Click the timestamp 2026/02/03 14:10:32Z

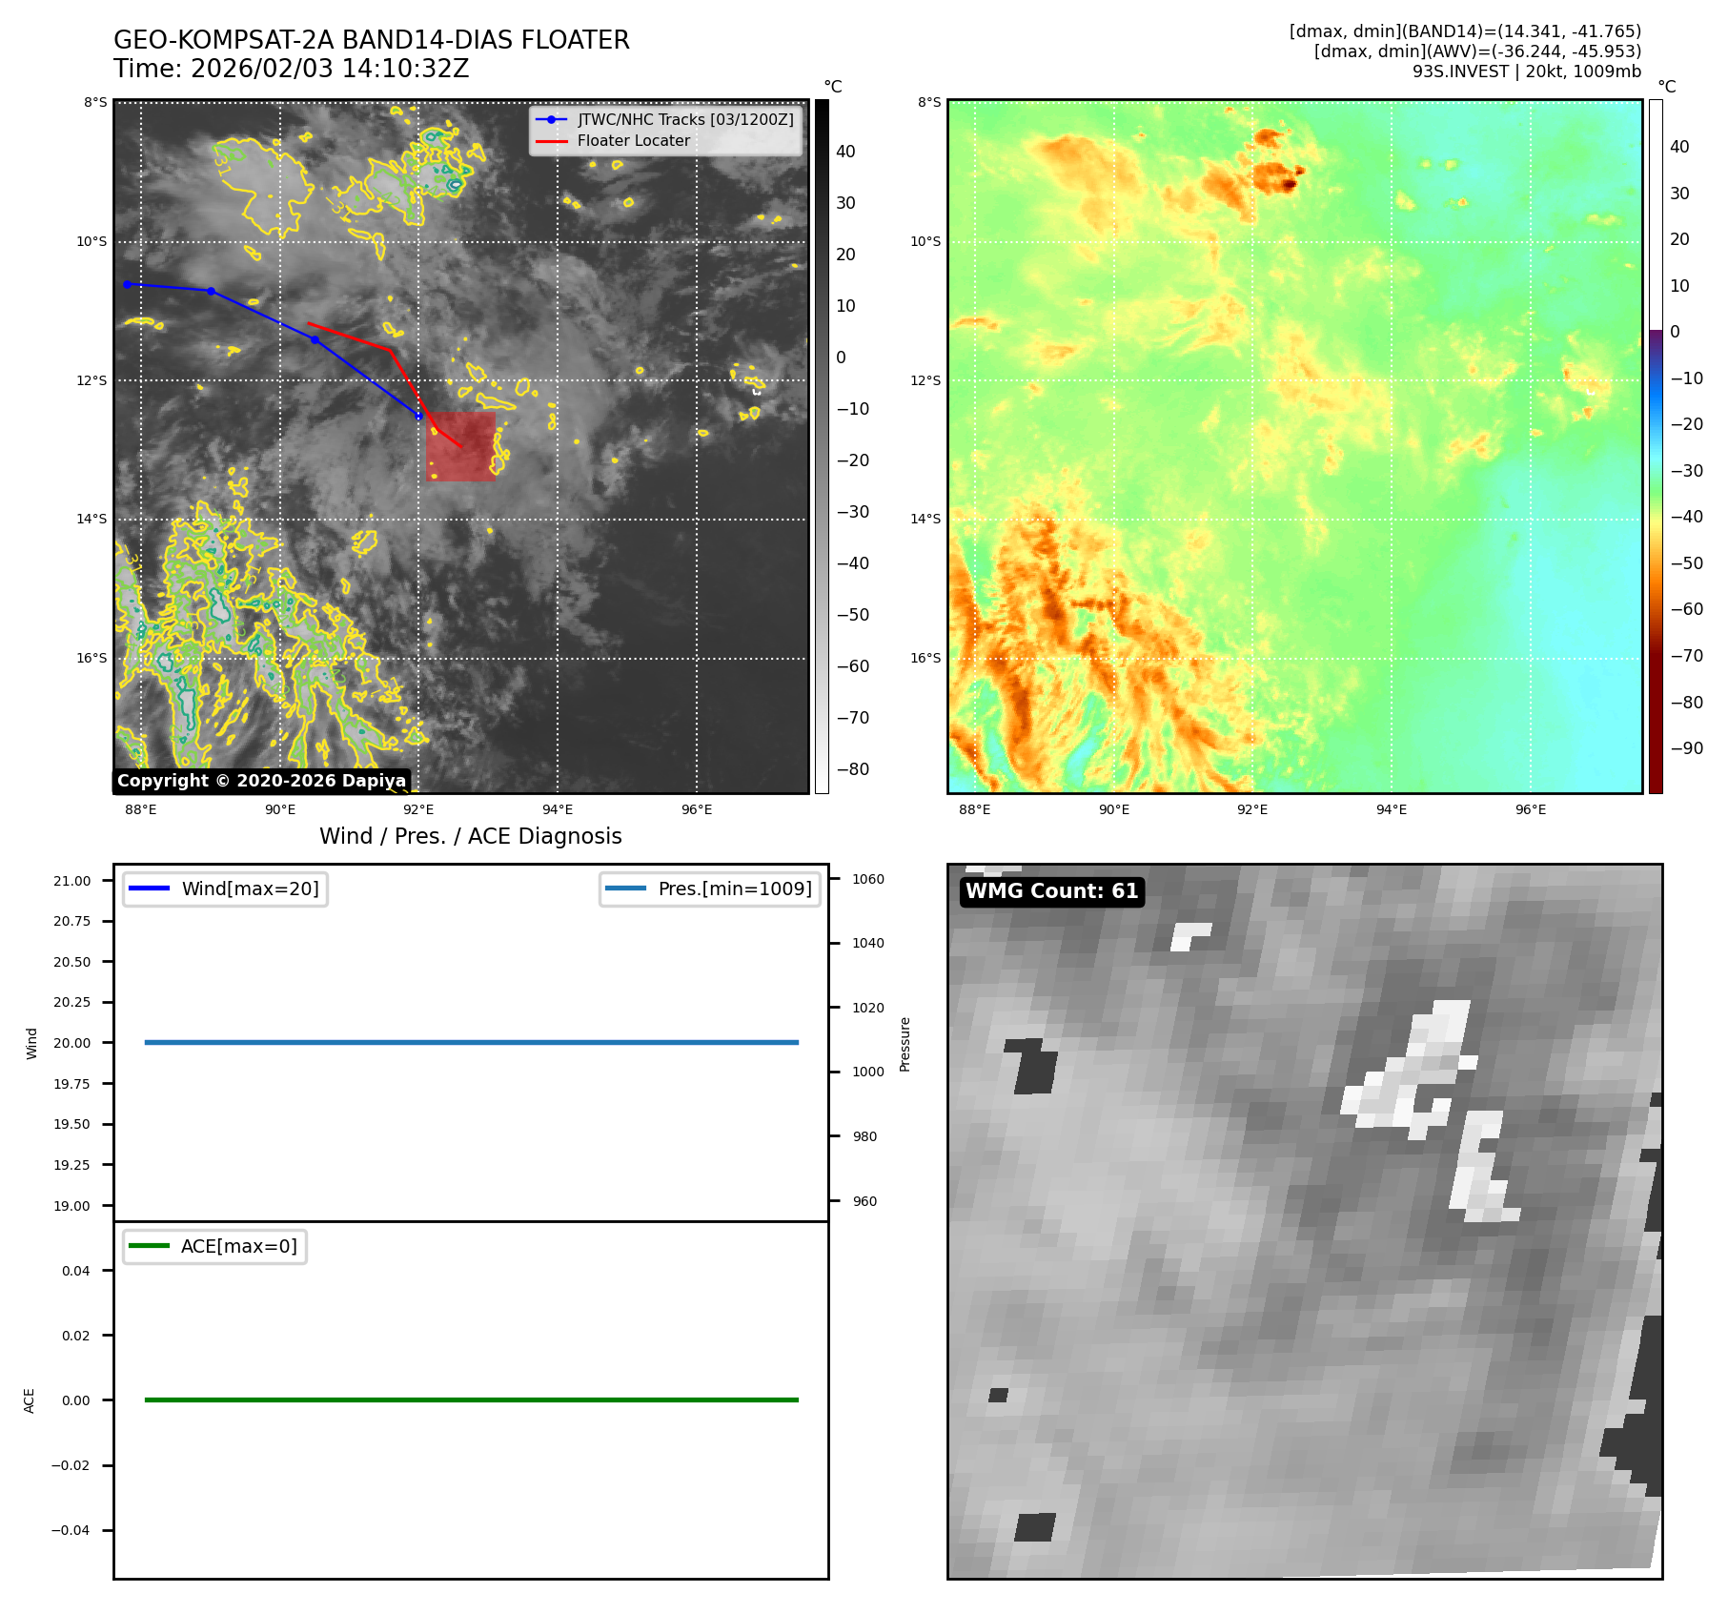click(x=330, y=70)
